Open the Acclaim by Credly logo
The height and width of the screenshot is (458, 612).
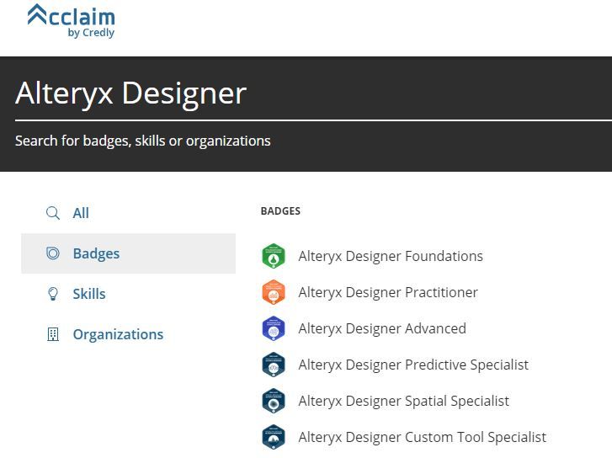point(72,21)
